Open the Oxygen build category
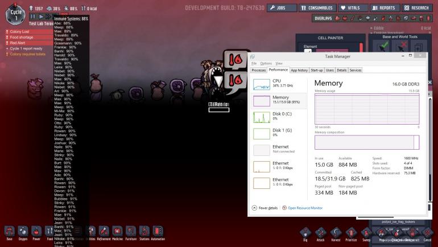Screen dimensions: 438x247 [x=23, y=233]
